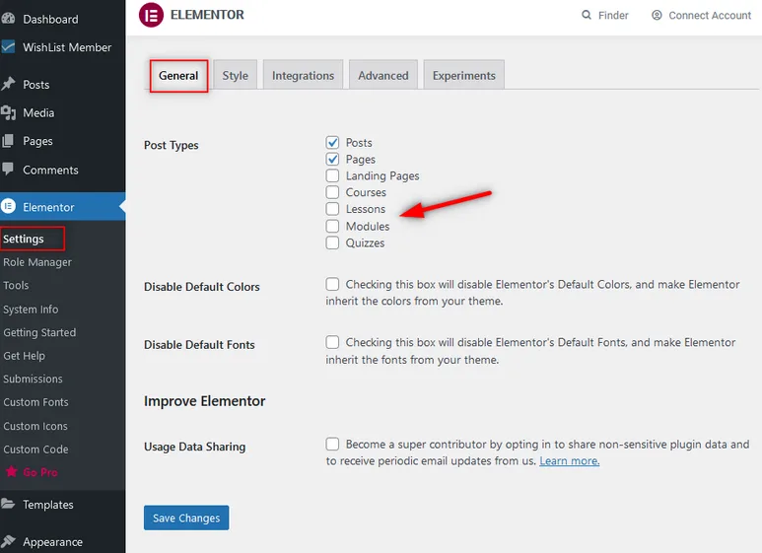Open Submissions submenu item
This screenshot has width=762, height=553.
point(33,379)
